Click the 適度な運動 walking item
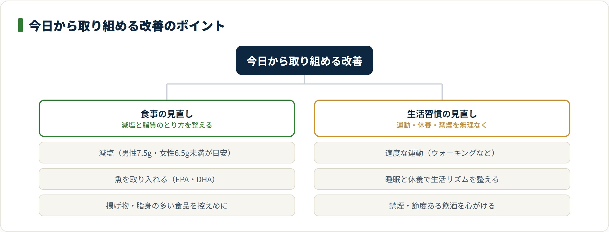The height and width of the screenshot is (232, 609). tap(442, 153)
